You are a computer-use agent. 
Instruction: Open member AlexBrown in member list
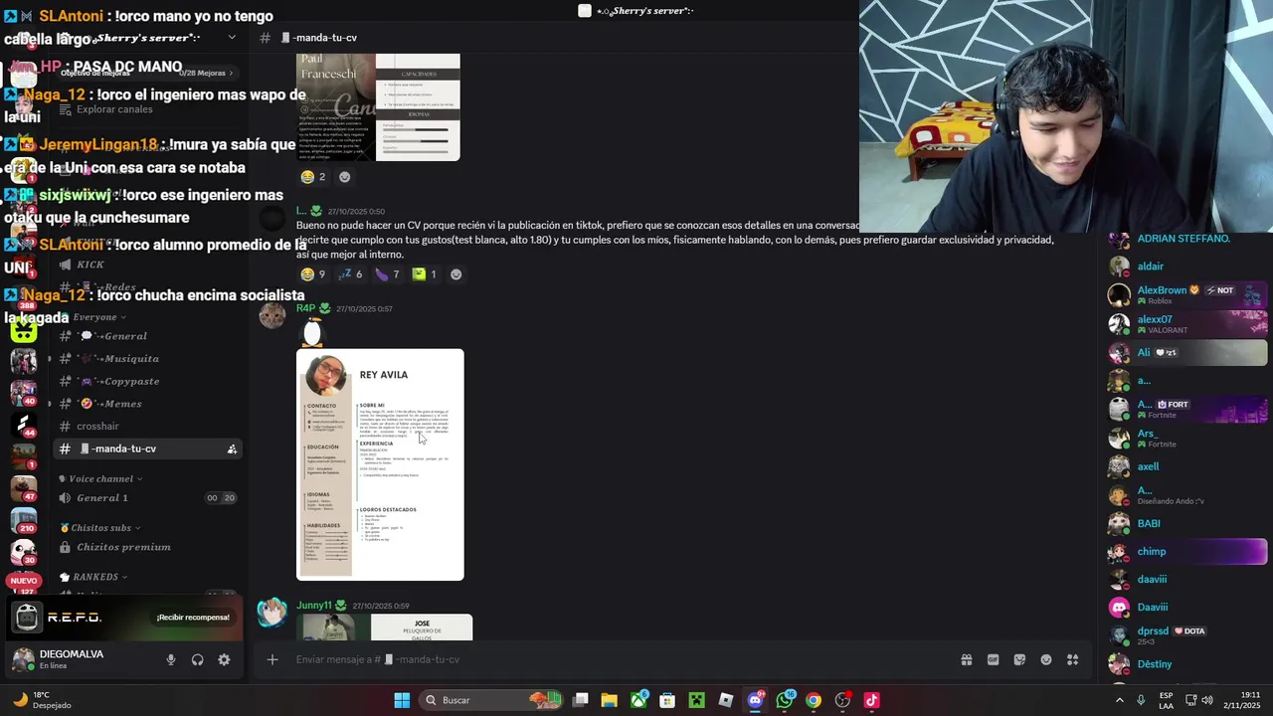[1187, 295]
